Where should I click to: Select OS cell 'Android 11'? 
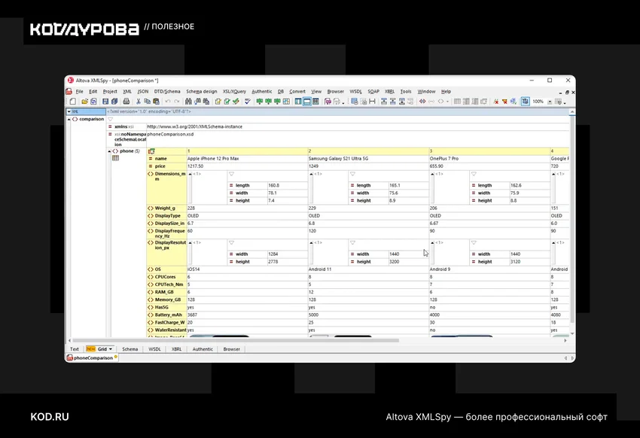(369, 269)
